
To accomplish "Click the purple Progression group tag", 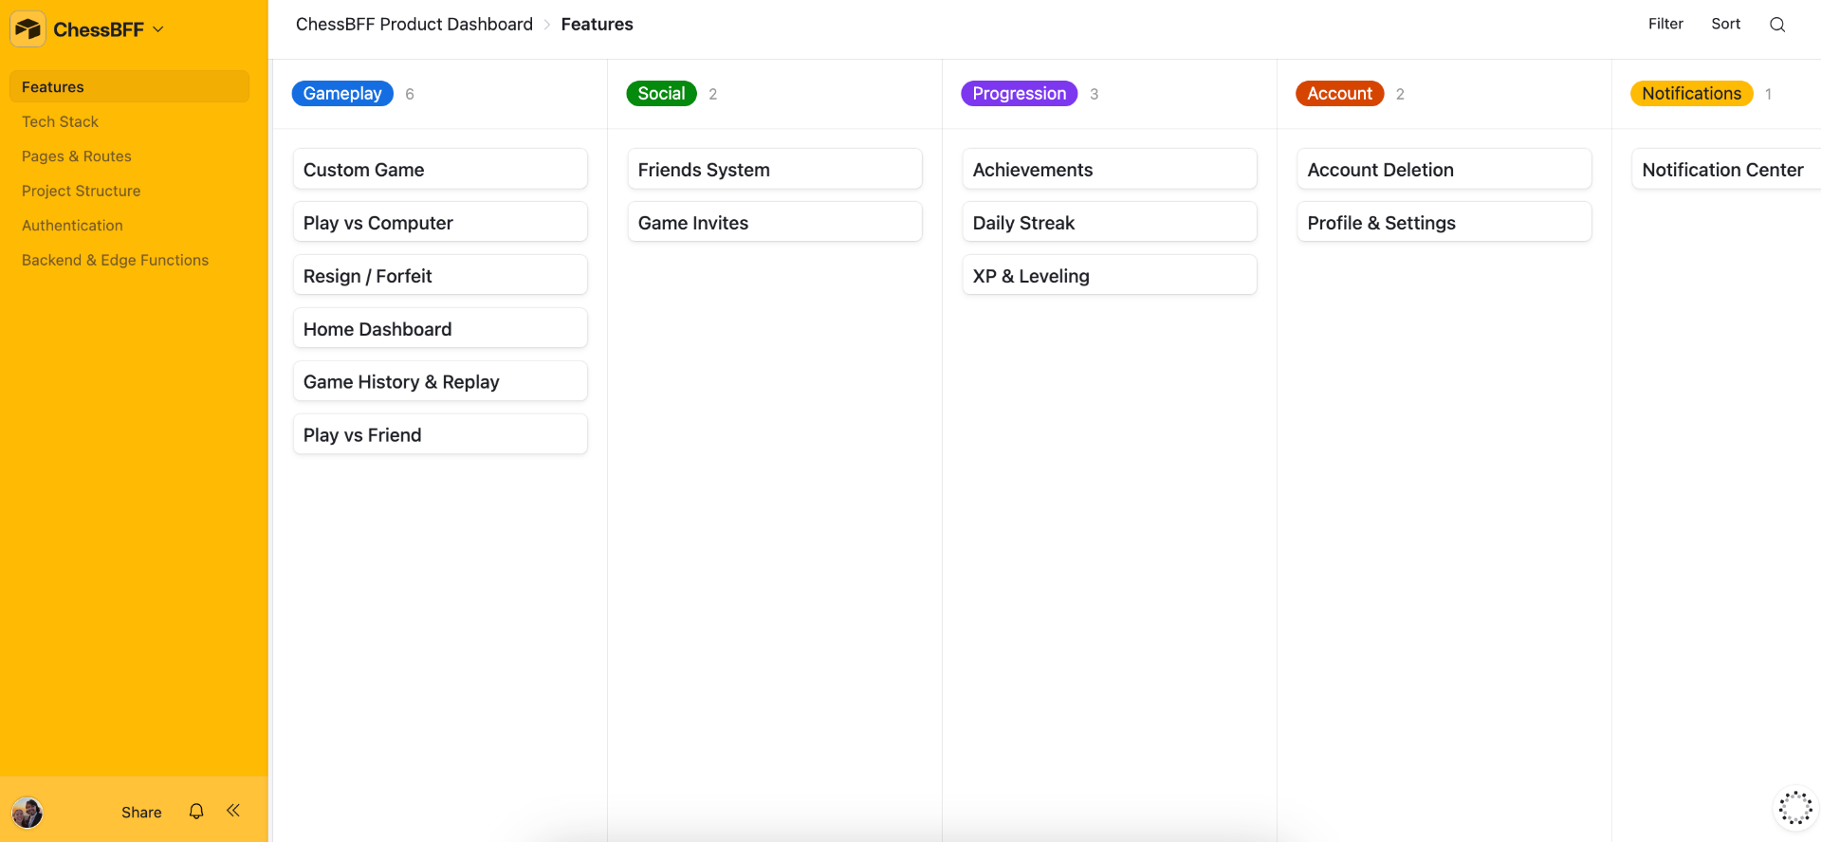I will click(x=1020, y=94).
